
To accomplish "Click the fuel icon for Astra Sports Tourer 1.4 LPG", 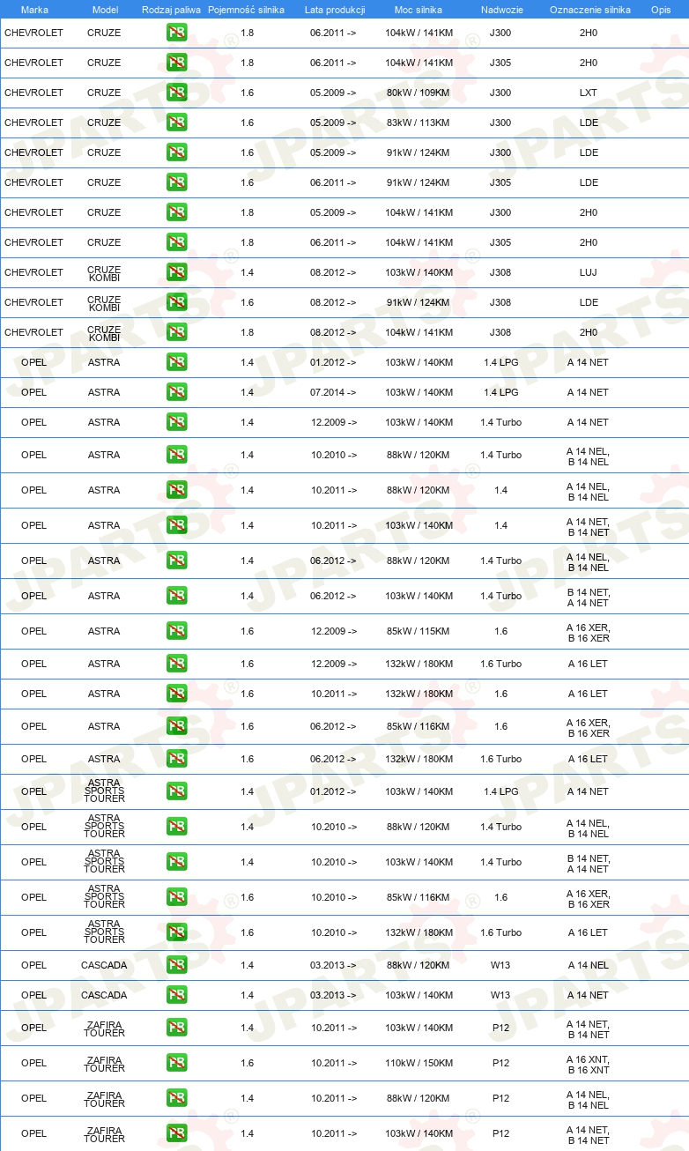I will (176, 791).
